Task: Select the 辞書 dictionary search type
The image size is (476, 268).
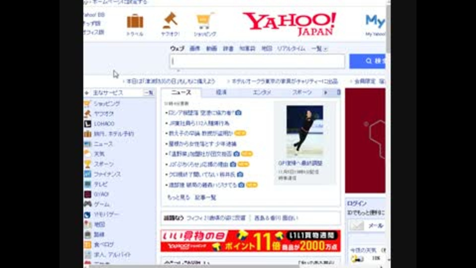Action: (228, 49)
